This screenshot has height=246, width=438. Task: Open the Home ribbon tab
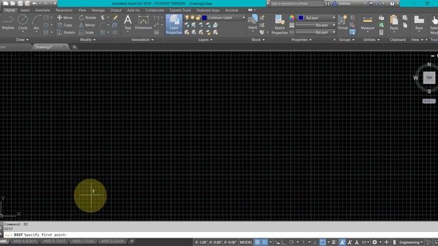click(10, 10)
